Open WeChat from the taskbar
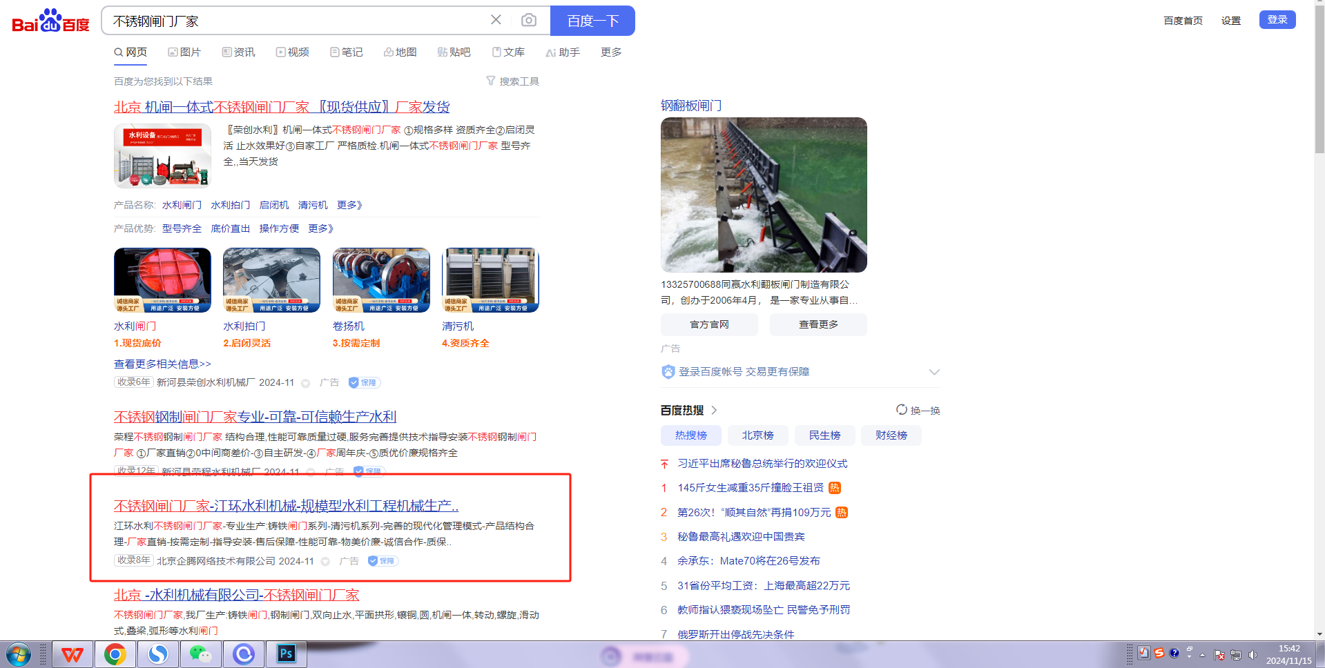1325x668 pixels. 200,654
